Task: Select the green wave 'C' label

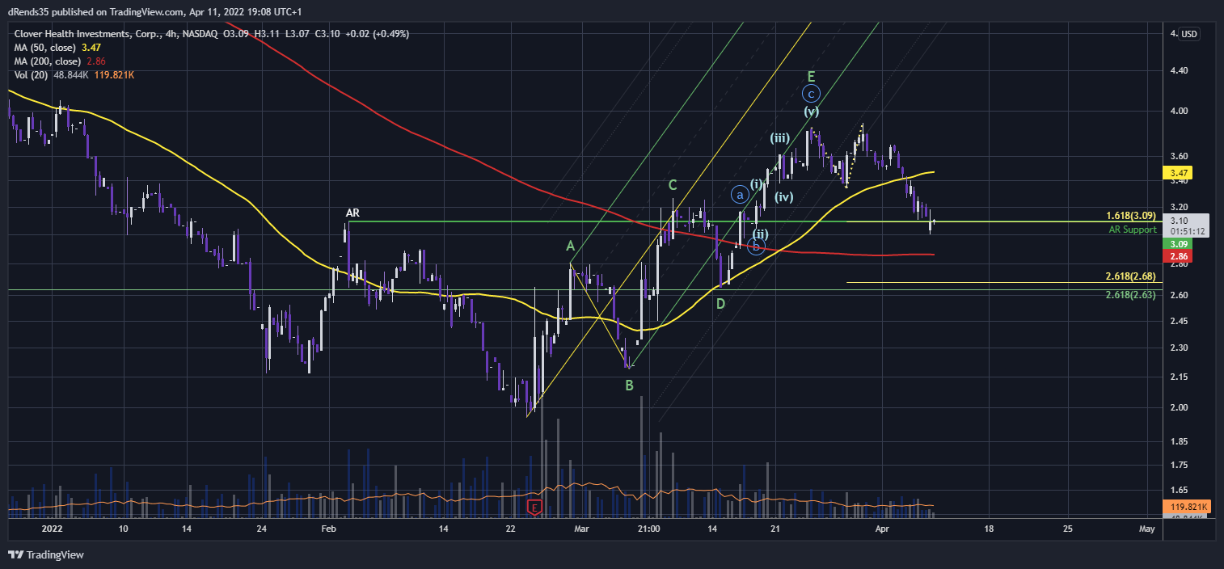Action: [x=673, y=186]
